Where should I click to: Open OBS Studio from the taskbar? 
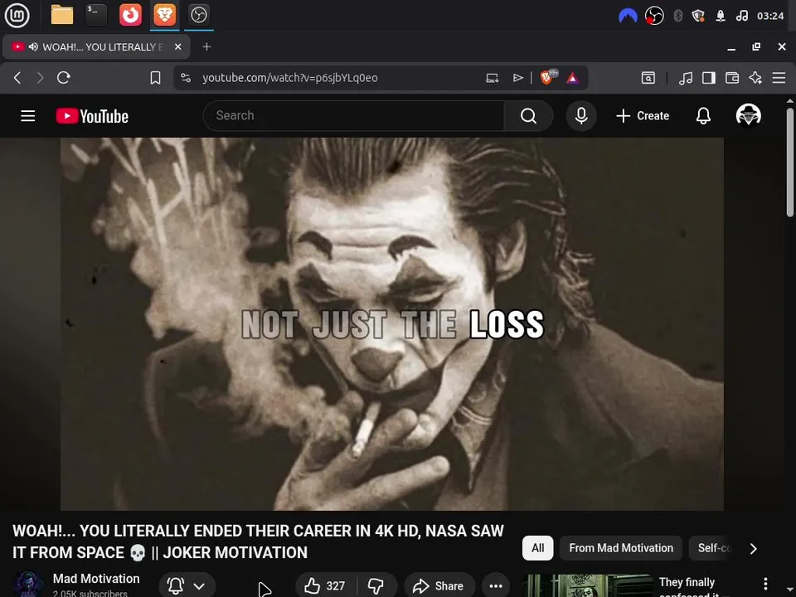coord(199,15)
